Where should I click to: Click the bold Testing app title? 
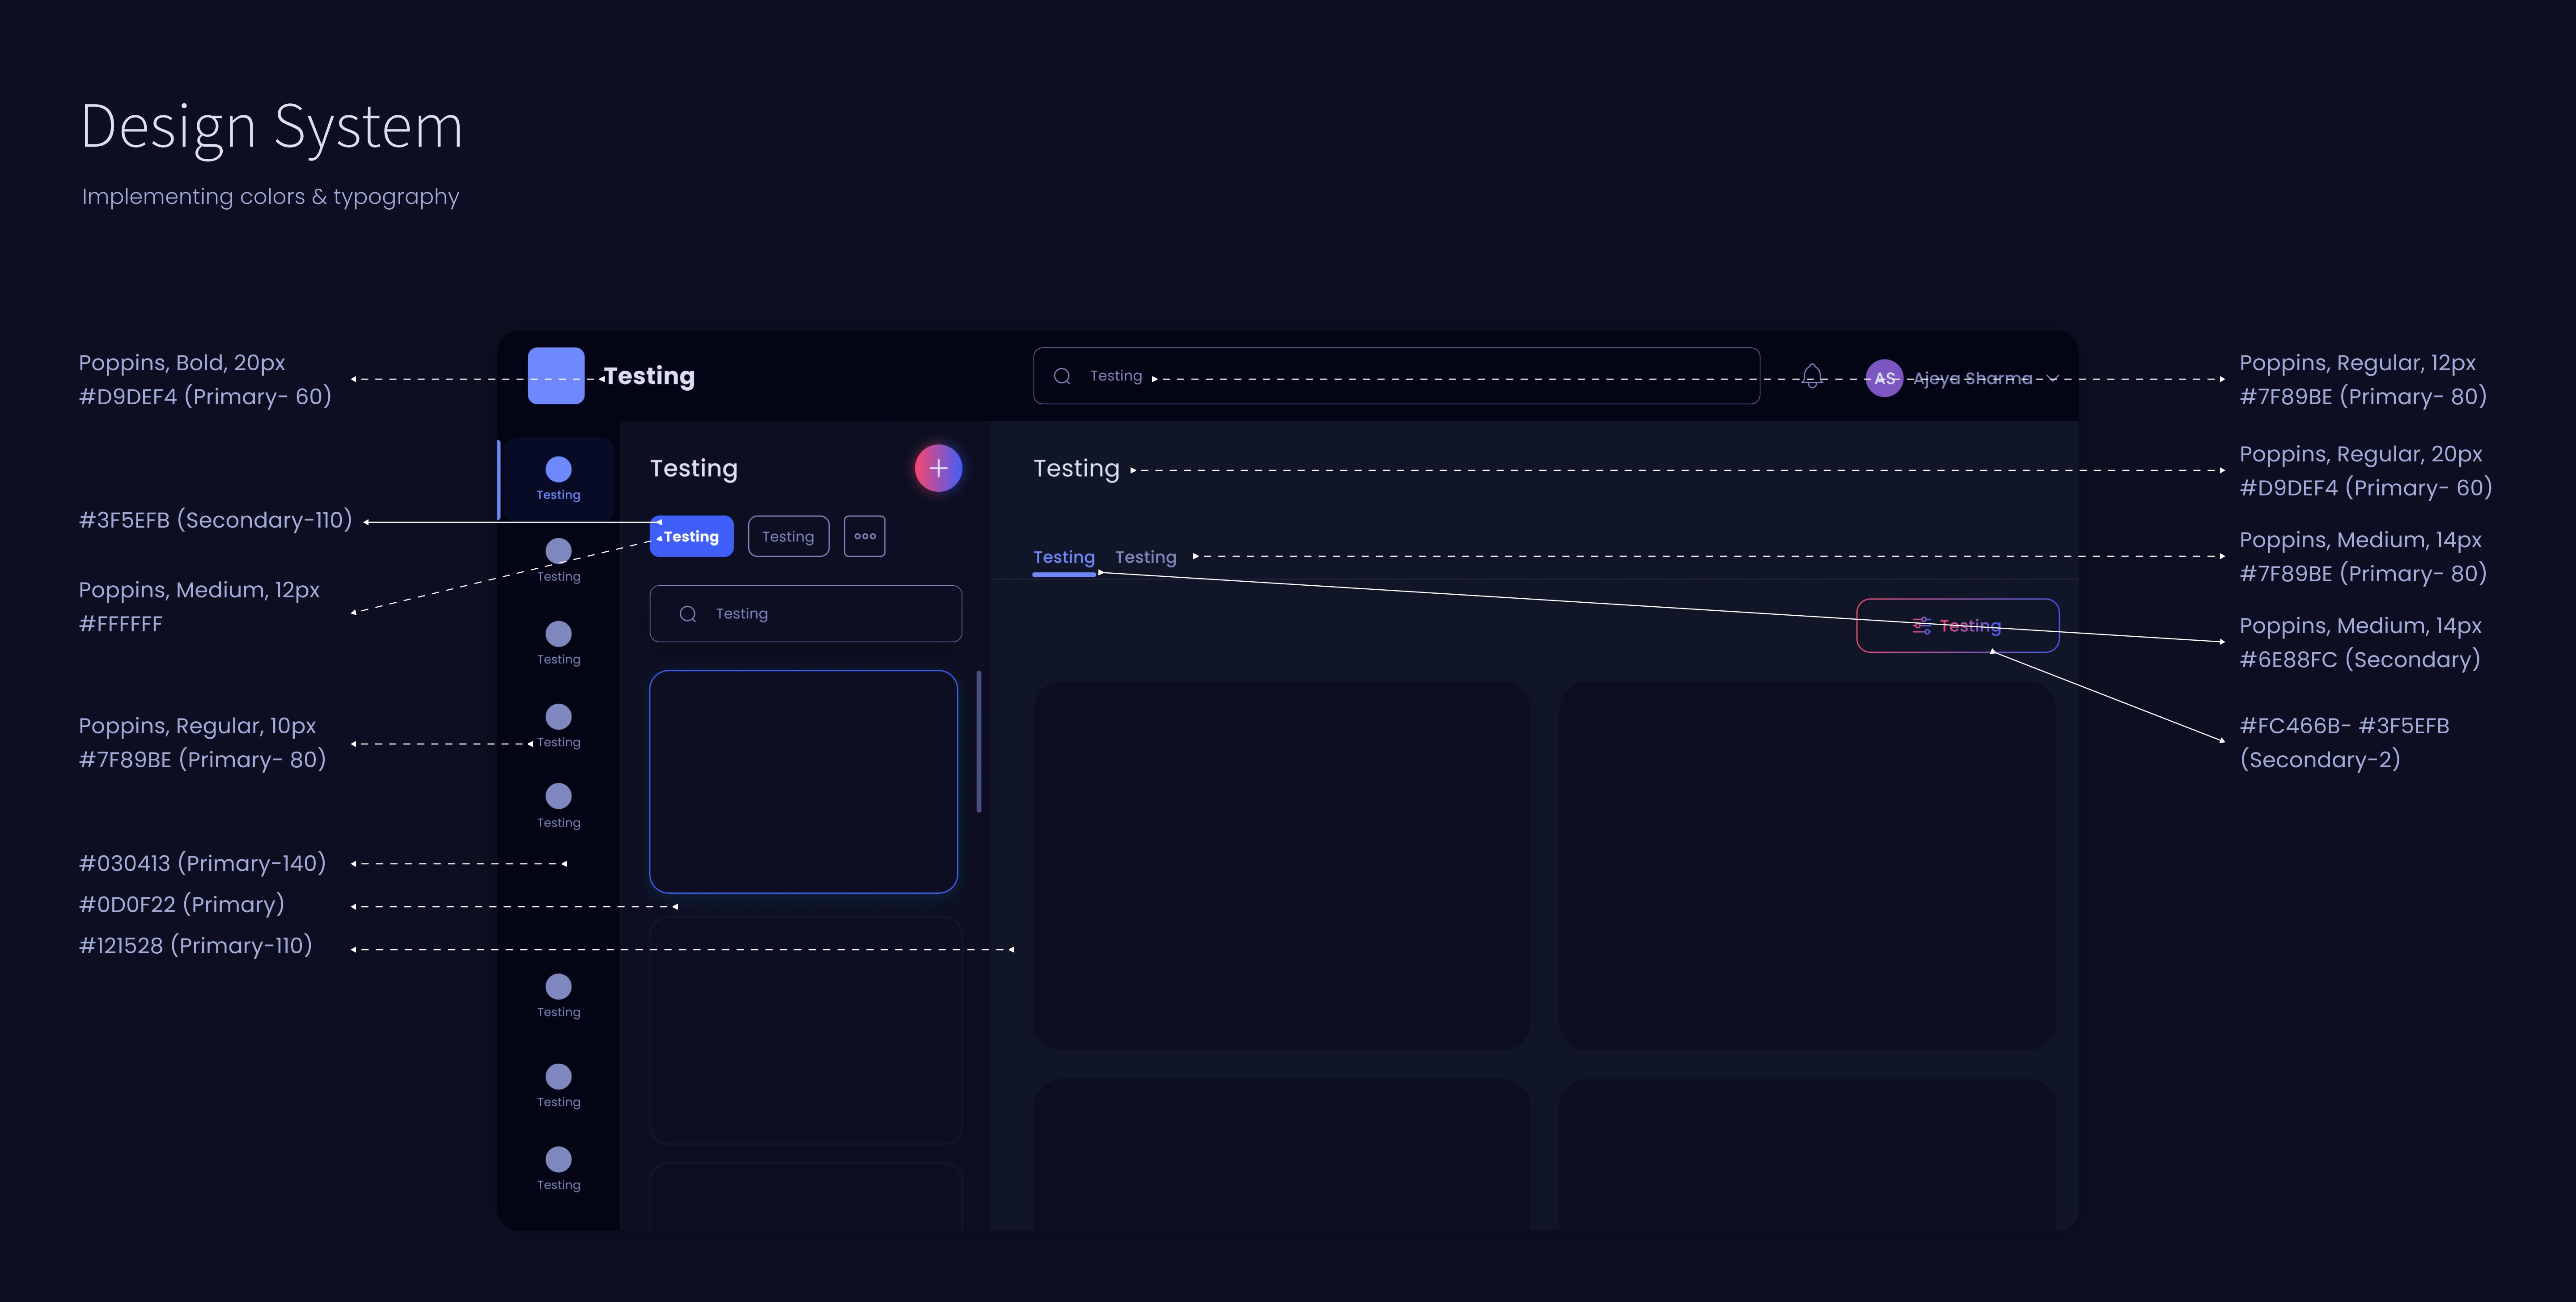tap(649, 376)
